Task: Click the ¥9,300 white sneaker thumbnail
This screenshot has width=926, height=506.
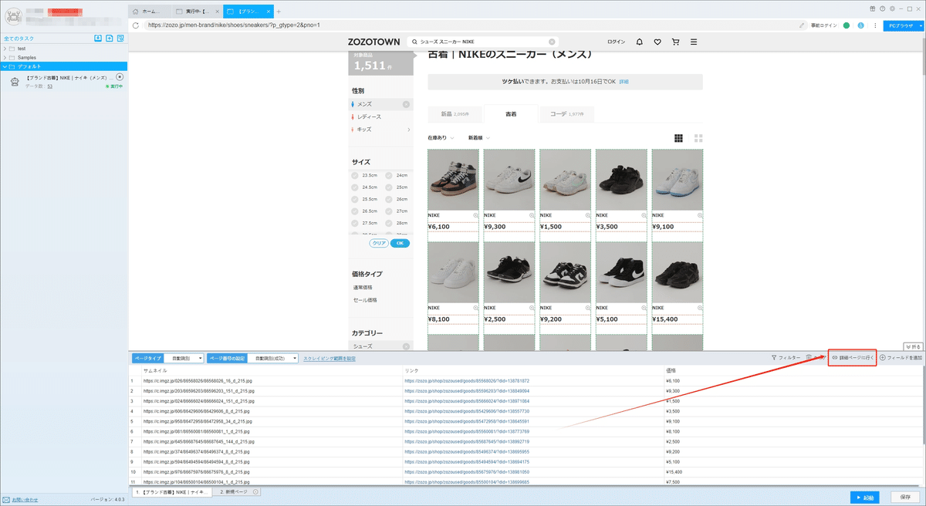Action: (509, 179)
